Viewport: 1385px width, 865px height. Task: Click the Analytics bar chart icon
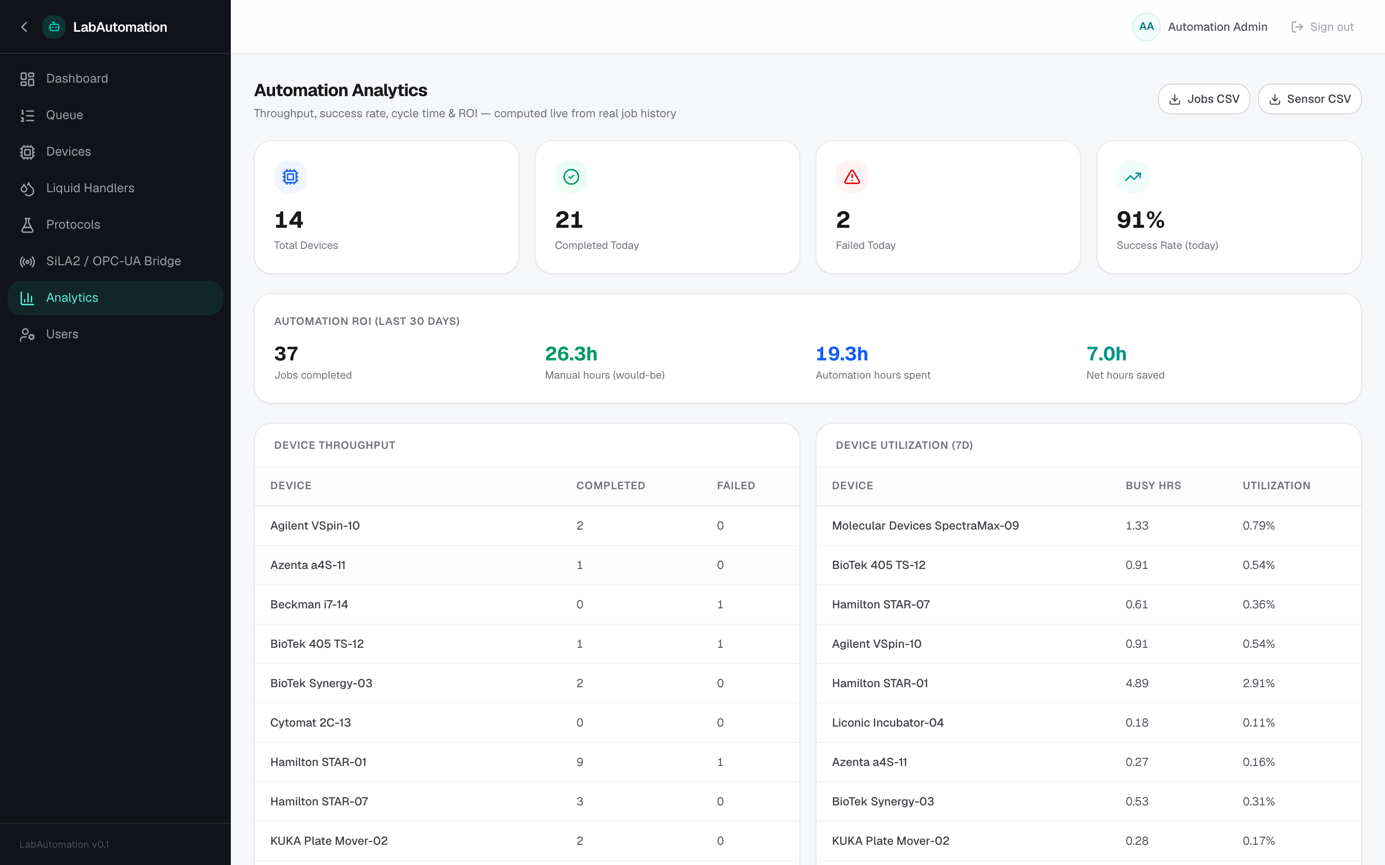click(27, 298)
